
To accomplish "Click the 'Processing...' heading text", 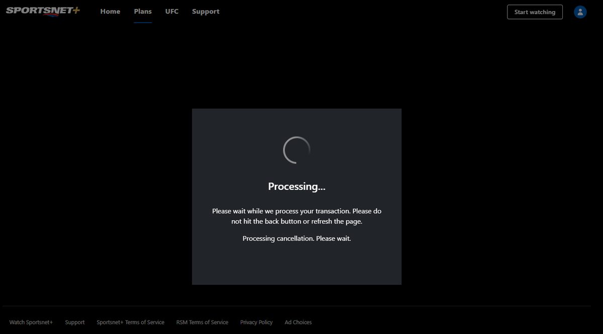I will (x=296, y=186).
